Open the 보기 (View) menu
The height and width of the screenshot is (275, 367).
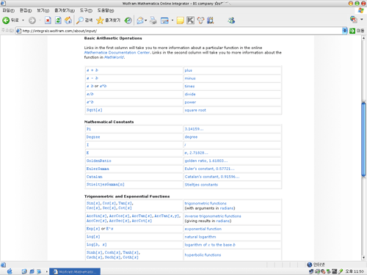[x=43, y=10]
